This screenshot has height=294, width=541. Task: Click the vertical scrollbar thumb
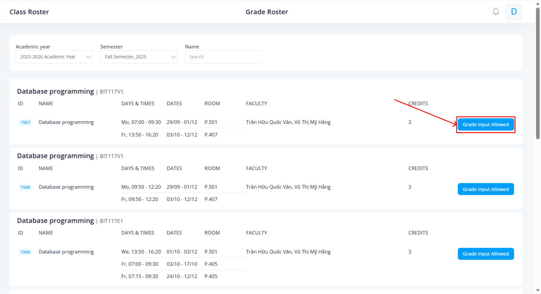pyautogui.click(x=537, y=74)
